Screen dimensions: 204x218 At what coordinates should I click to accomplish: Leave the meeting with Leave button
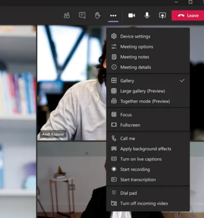[x=188, y=15]
